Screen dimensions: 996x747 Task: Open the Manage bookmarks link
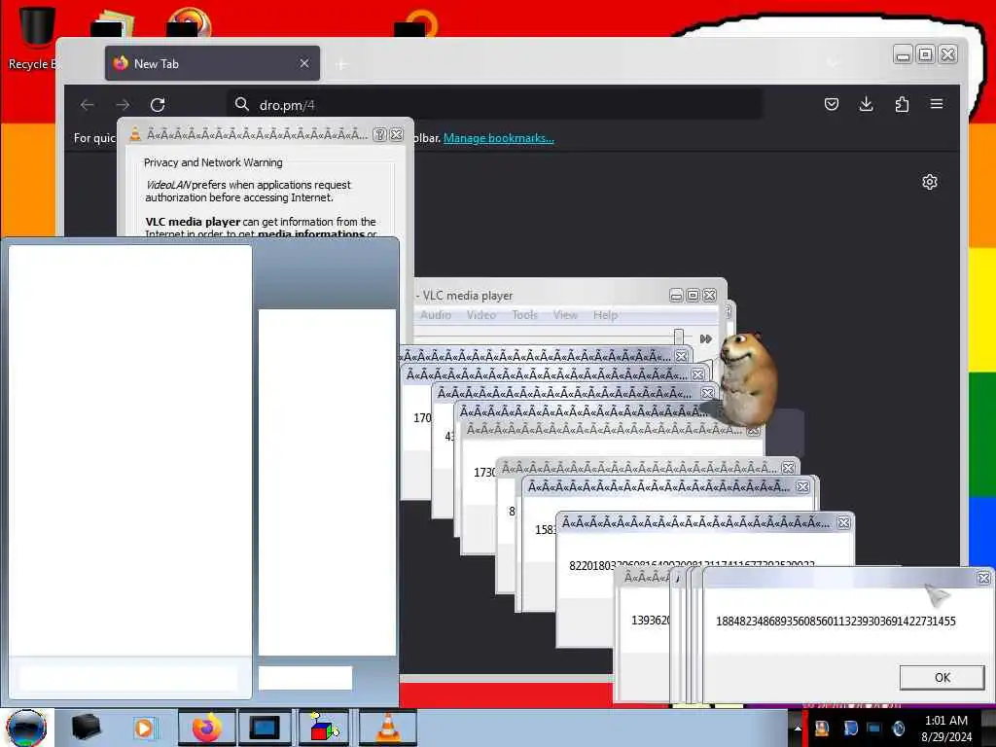click(499, 138)
